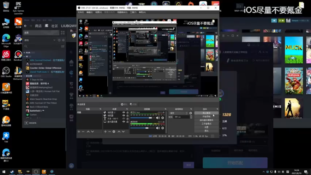Screen dimensions: 311x175
Task: Add a new scene with the plus icon
Action: [x=79, y=131]
